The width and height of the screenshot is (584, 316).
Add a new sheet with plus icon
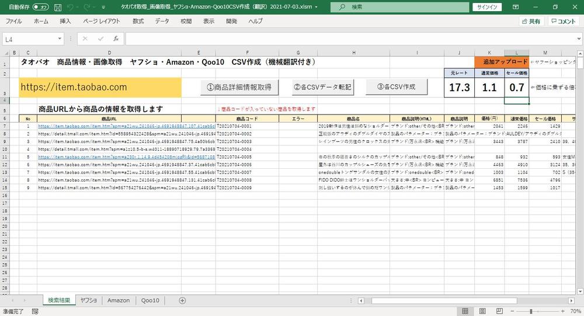182,300
